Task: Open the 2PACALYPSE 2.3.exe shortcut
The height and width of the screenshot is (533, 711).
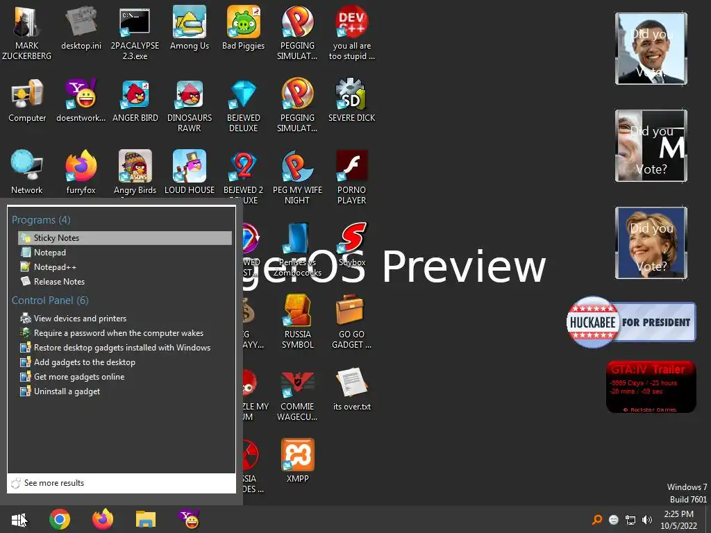Action: (135, 33)
